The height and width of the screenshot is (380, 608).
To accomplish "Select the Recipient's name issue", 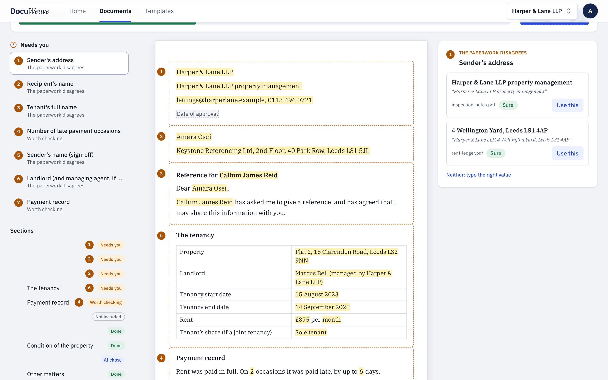I will (69, 87).
